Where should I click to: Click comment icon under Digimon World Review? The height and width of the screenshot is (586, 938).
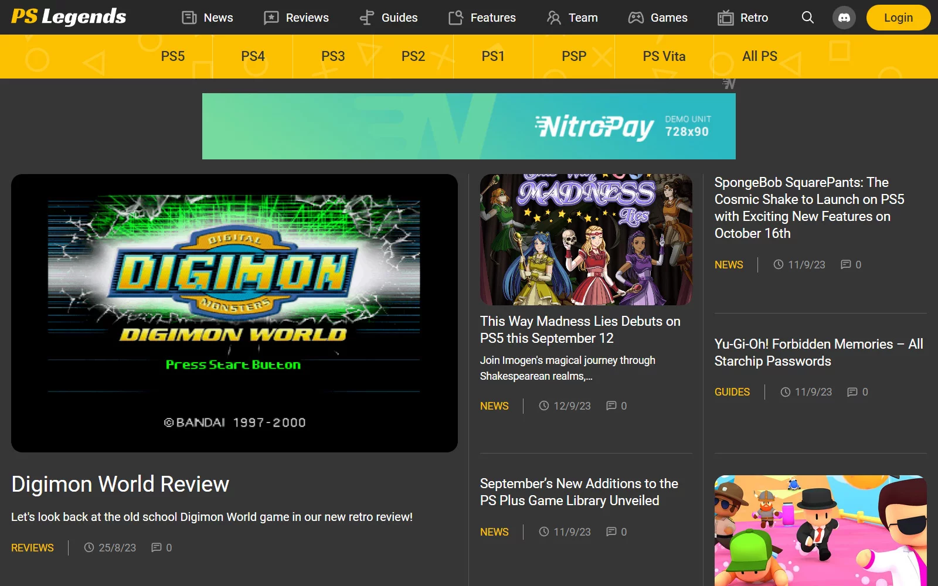(157, 547)
